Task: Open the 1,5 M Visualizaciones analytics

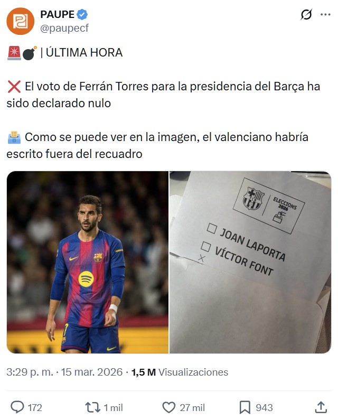Action: point(180,372)
